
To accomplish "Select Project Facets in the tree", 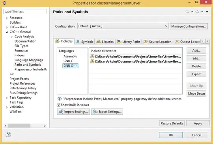I will coord(19,79).
